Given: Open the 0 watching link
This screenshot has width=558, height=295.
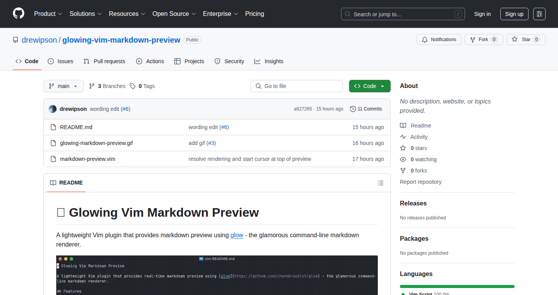Looking at the screenshot, I should (418, 159).
